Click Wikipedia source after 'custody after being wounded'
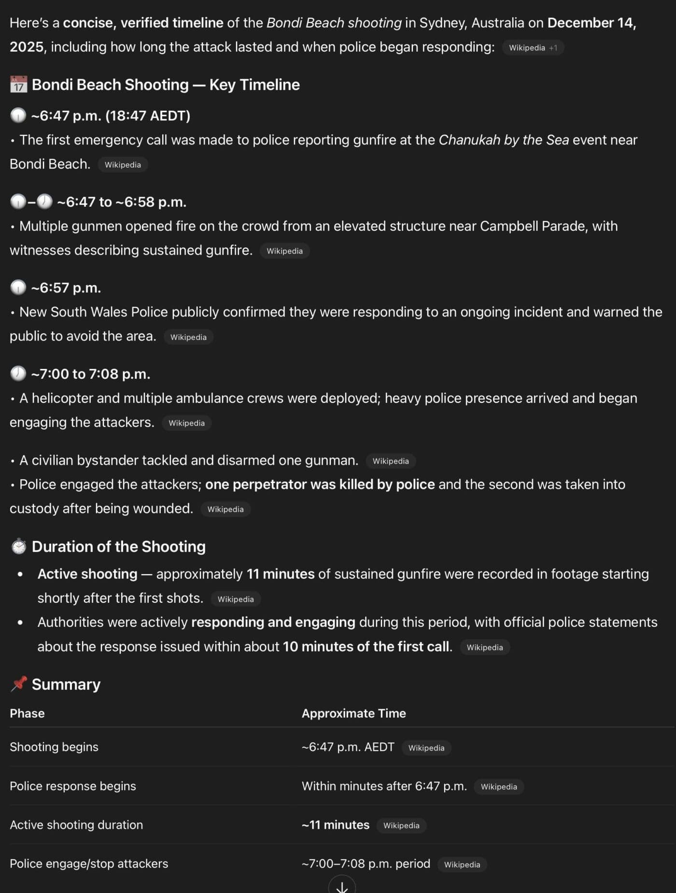Viewport: 676px width, 893px height. click(225, 509)
